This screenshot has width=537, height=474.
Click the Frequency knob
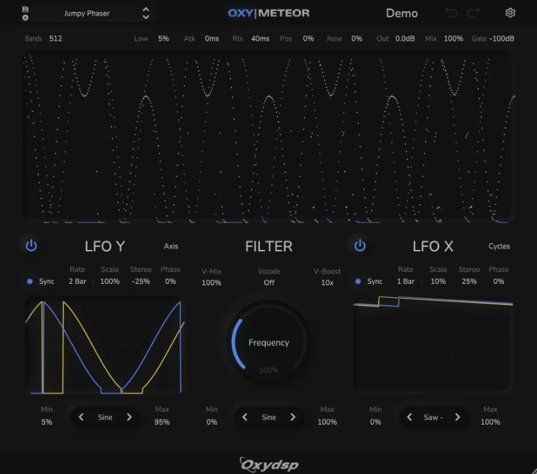pos(268,343)
